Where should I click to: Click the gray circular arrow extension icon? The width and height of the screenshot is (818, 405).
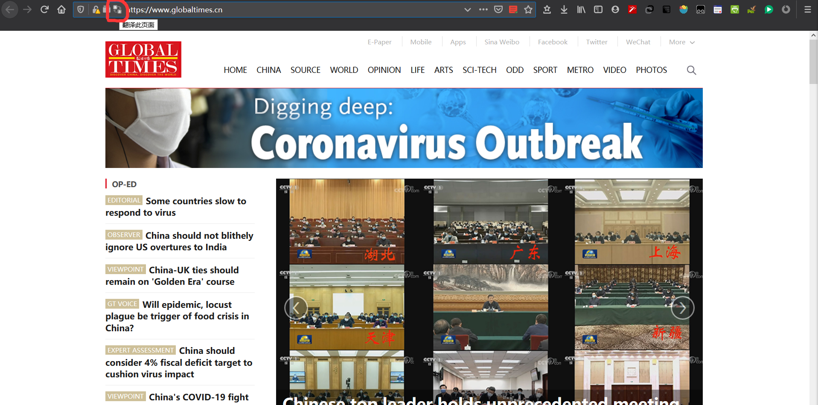[x=786, y=9]
